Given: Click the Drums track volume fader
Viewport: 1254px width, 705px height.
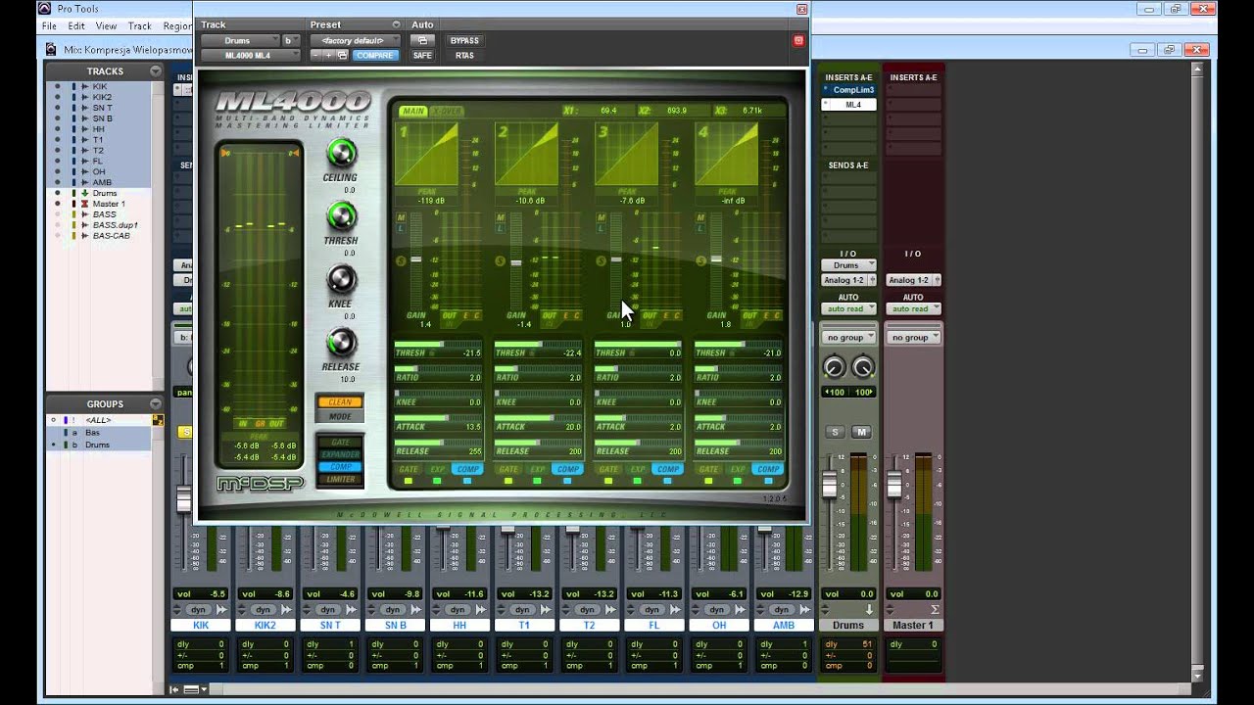Looking at the screenshot, I should tap(830, 484).
